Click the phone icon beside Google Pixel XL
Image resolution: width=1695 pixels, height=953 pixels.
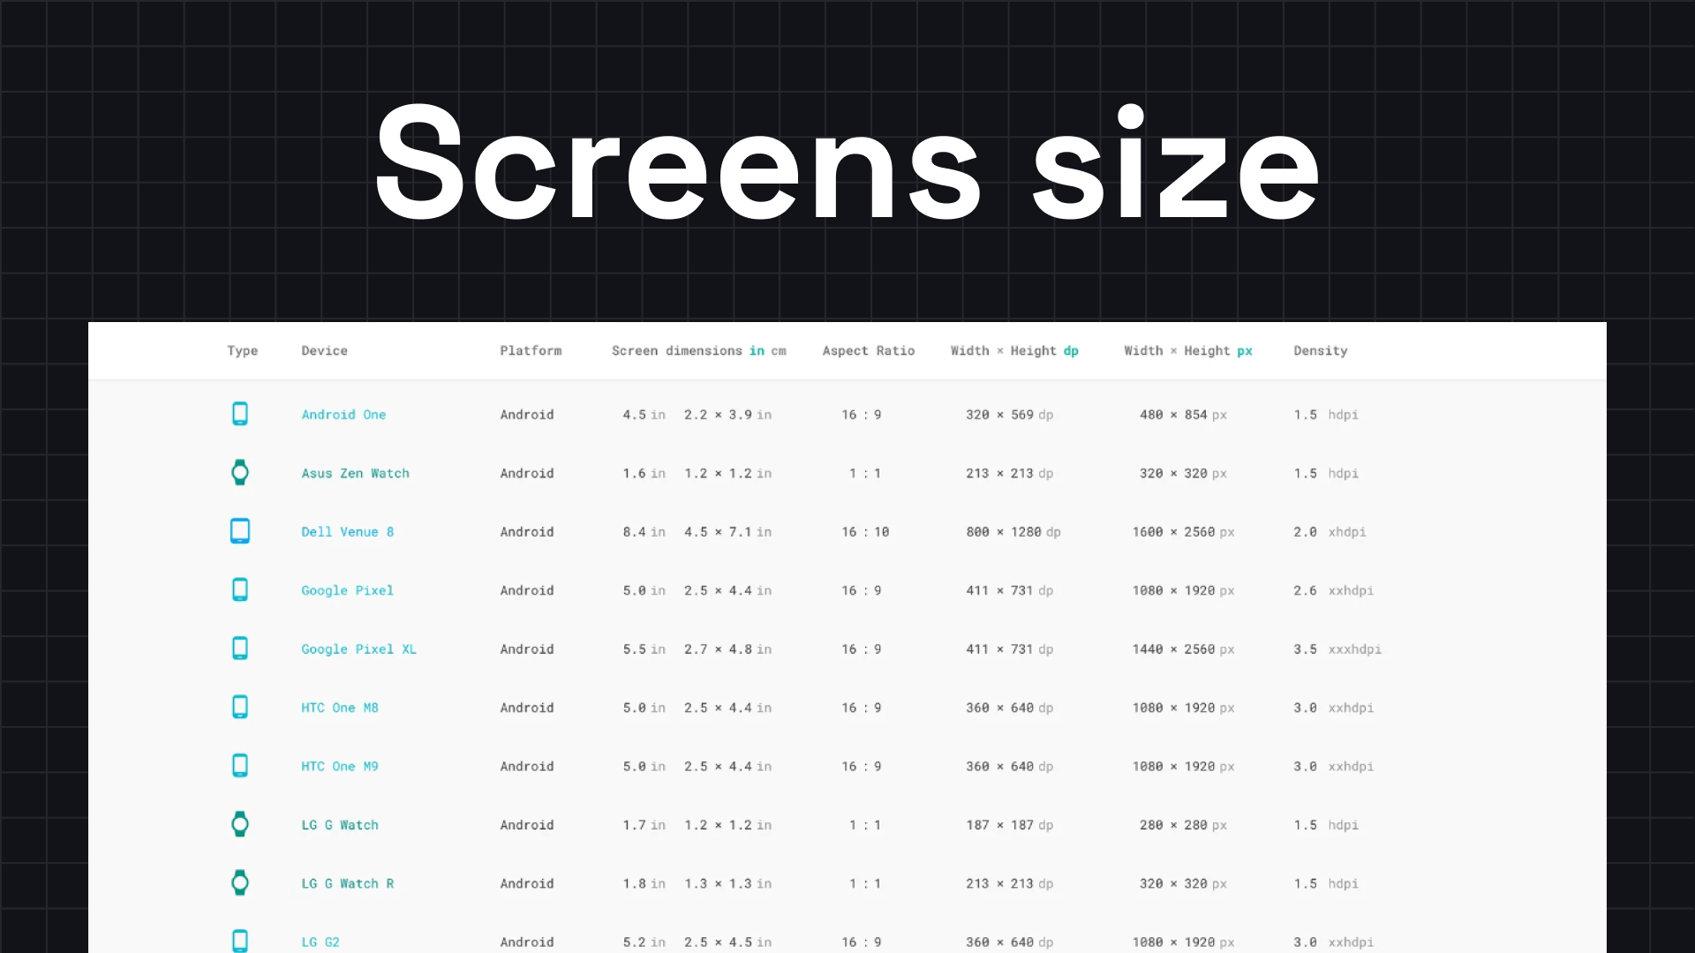coord(239,649)
